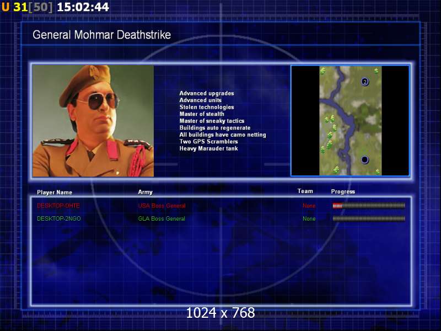The image size is (441, 331).
Task: Click the 'Buildings auto regenerate' line
Action: pyautogui.click(x=215, y=128)
